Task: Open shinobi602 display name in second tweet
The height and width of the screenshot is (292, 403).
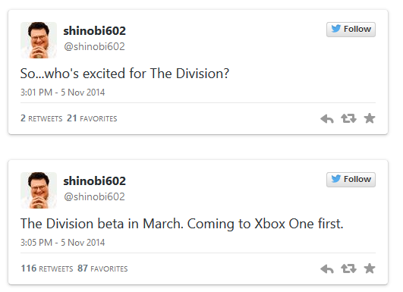Action: pyautogui.click(x=95, y=181)
